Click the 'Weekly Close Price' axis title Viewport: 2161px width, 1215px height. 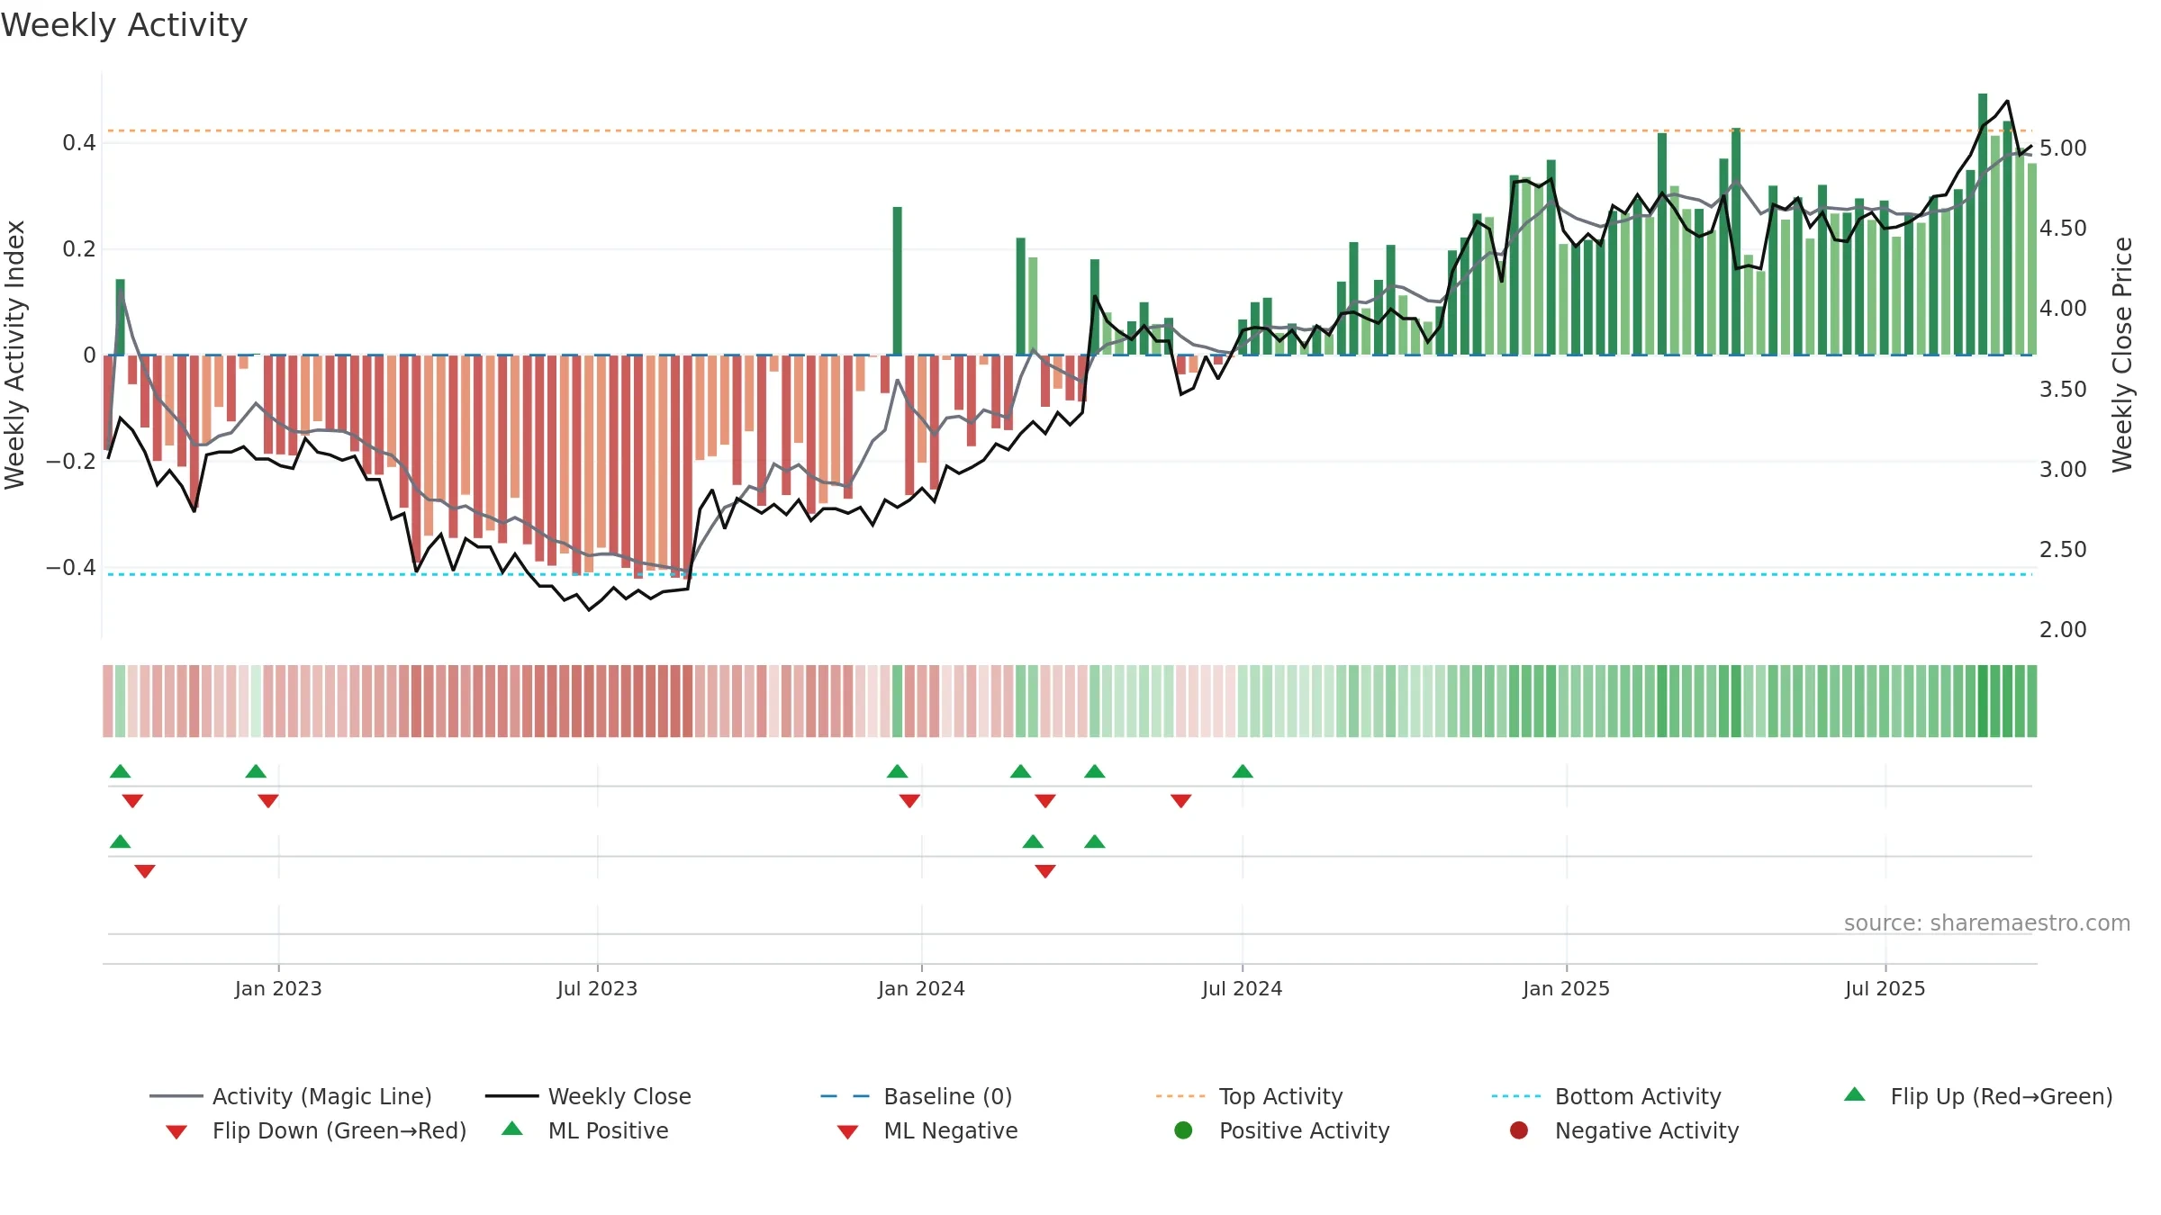pos(2122,355)
